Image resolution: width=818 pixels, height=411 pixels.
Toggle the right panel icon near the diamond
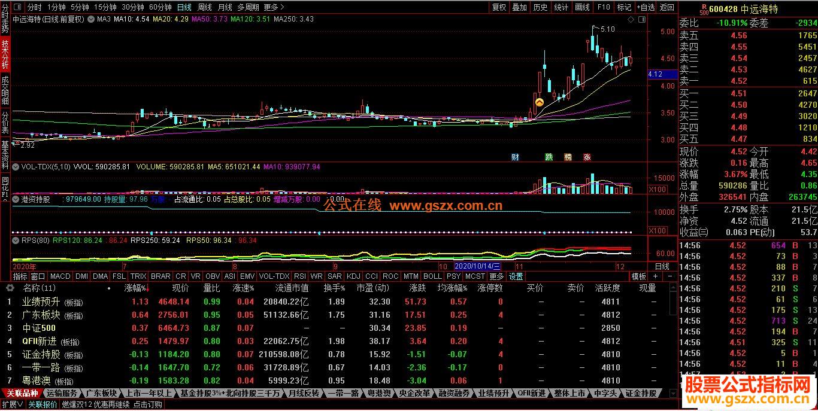(x=641, y=20)
